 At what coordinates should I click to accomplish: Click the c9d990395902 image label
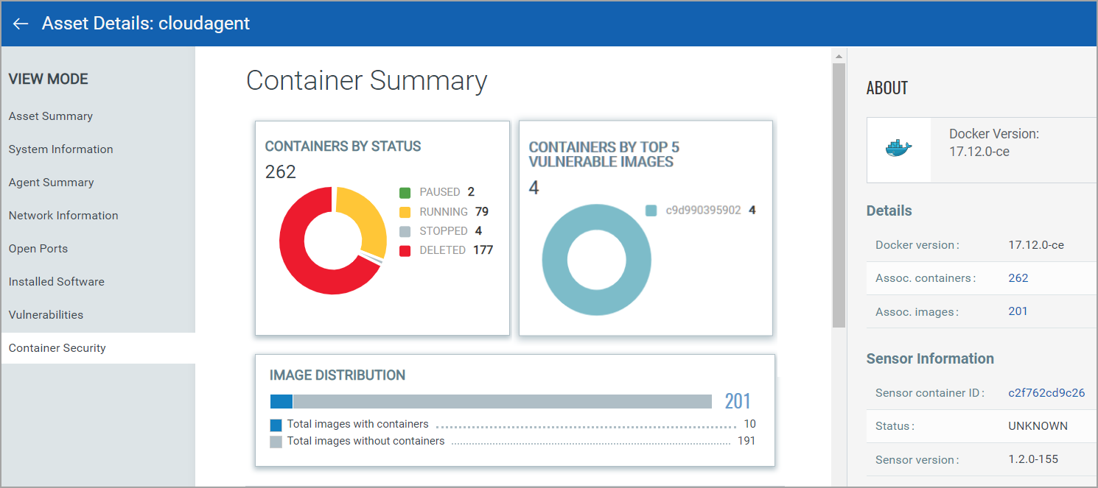[704, 211]
